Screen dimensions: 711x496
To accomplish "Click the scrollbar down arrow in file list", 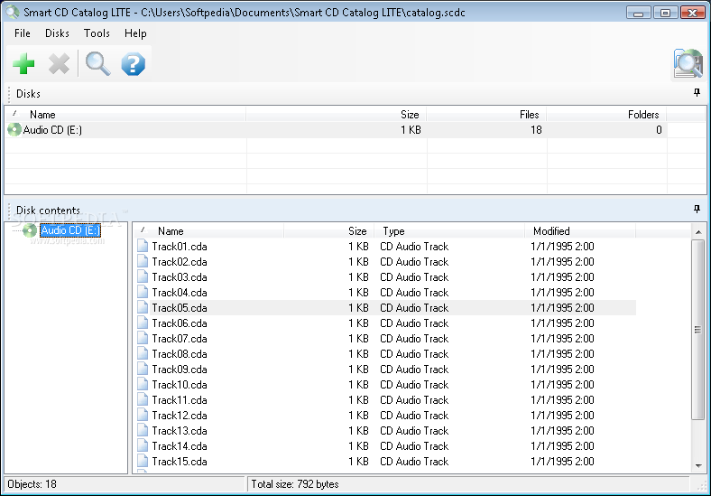I will click(697, 465).
